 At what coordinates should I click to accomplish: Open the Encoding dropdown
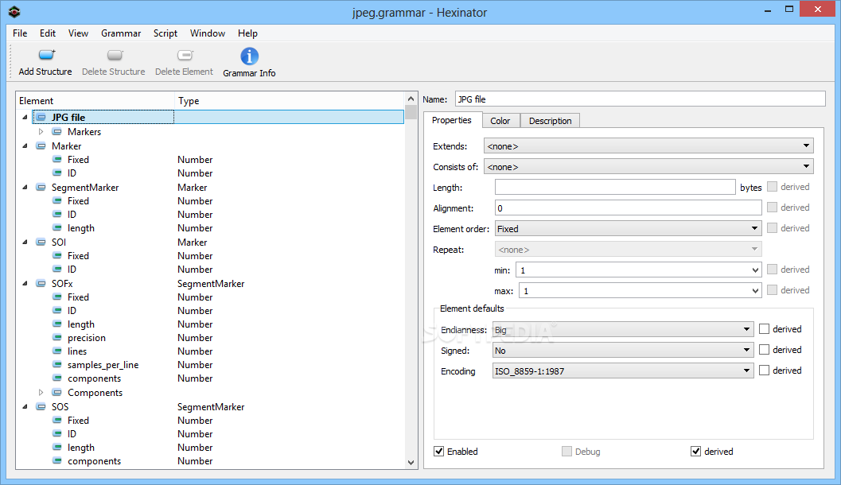pos(623,371)
